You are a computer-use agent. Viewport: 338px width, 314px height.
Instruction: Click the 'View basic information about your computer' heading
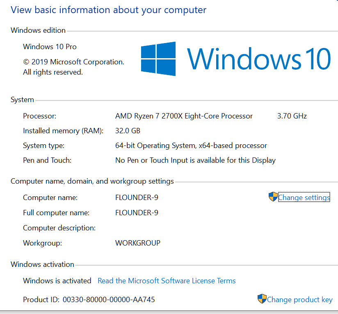108,10
